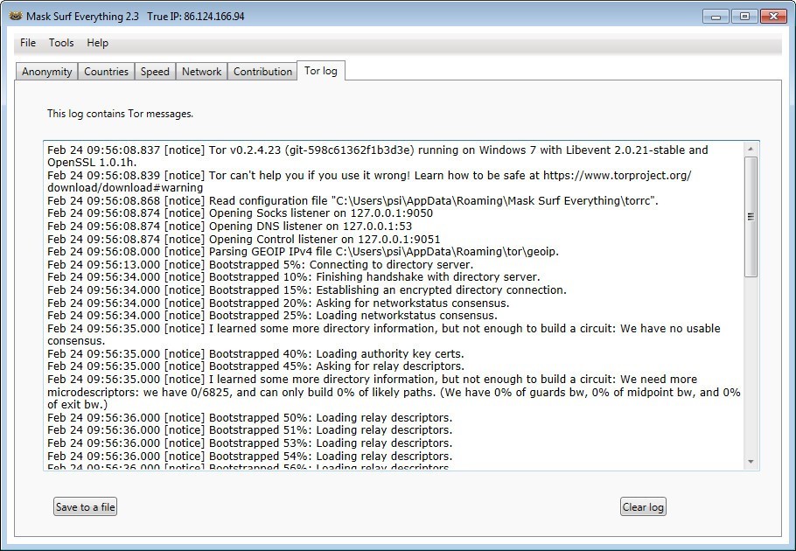Click the 'Bootstrapped 51%' log line
The height and width of the screenshot is (551, 796).
coord(250,430)
